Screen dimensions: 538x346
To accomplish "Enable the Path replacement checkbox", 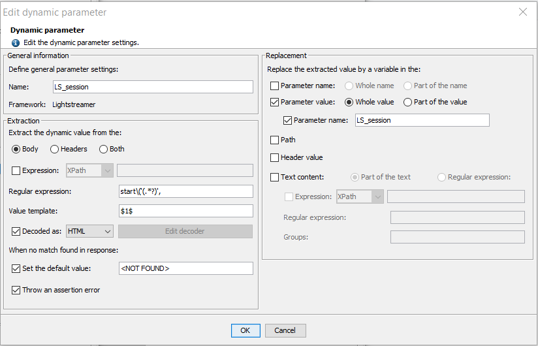I will point(275,140).
